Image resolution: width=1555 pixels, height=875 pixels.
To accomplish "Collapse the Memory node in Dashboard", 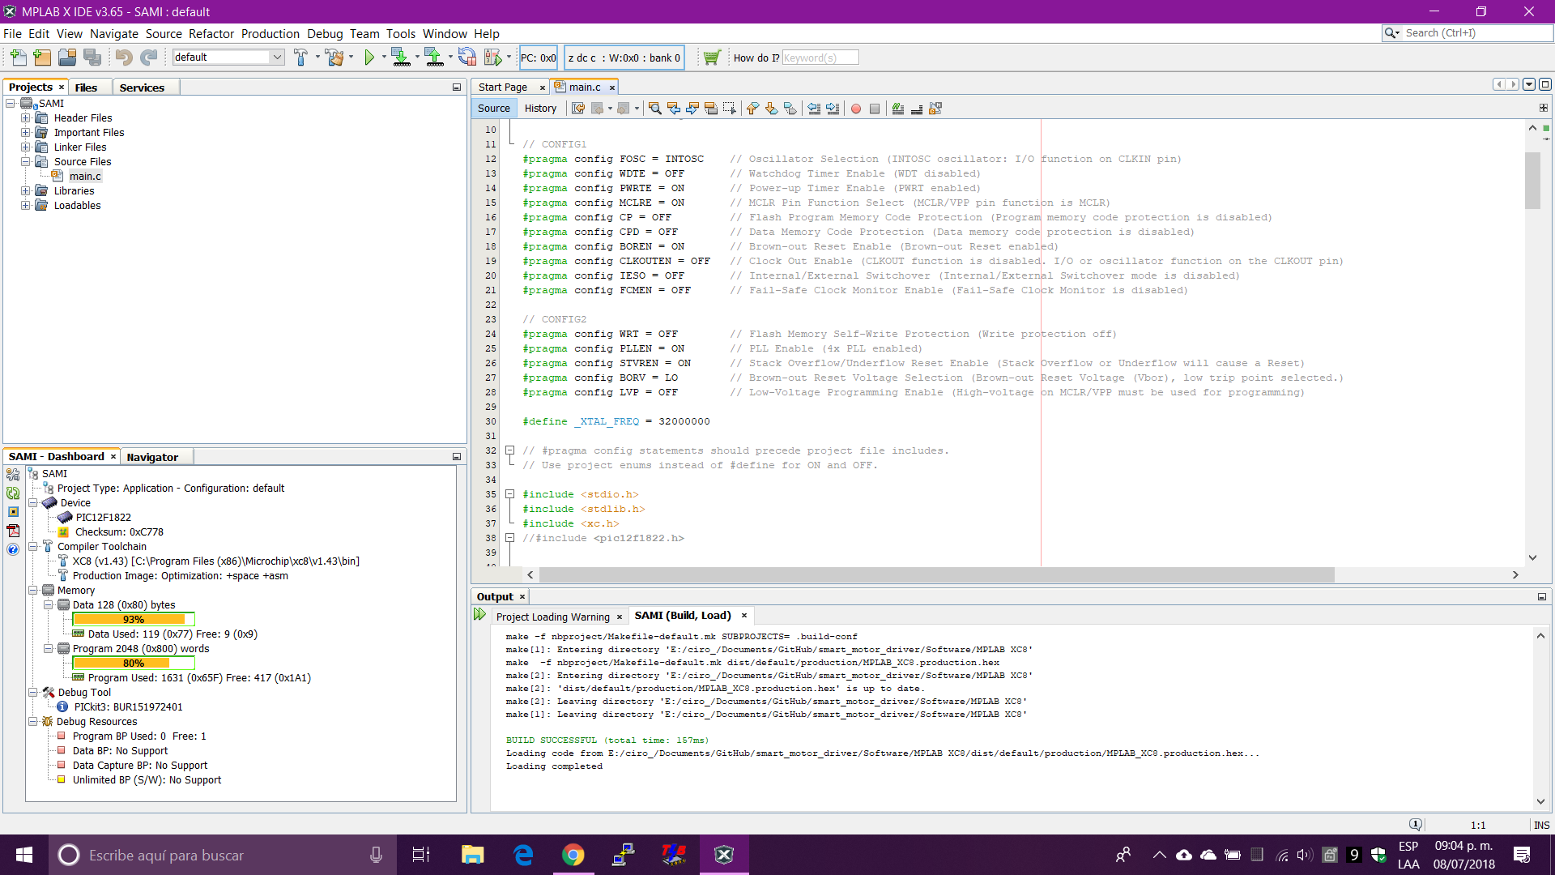I will pos(33,591).
